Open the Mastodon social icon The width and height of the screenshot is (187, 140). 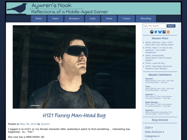(x=156, y=32)
